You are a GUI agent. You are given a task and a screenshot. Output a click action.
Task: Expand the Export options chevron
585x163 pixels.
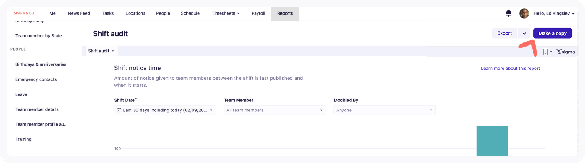pyautogui.click(x=524, y=33)
